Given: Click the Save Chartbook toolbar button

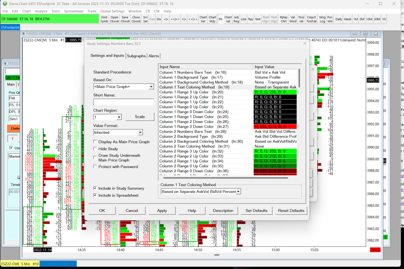Looking at the screenshot, I should coord(125,19).
